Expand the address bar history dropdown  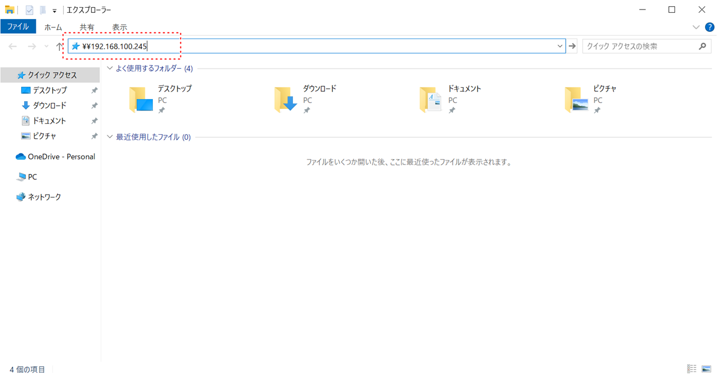[560, 46]
